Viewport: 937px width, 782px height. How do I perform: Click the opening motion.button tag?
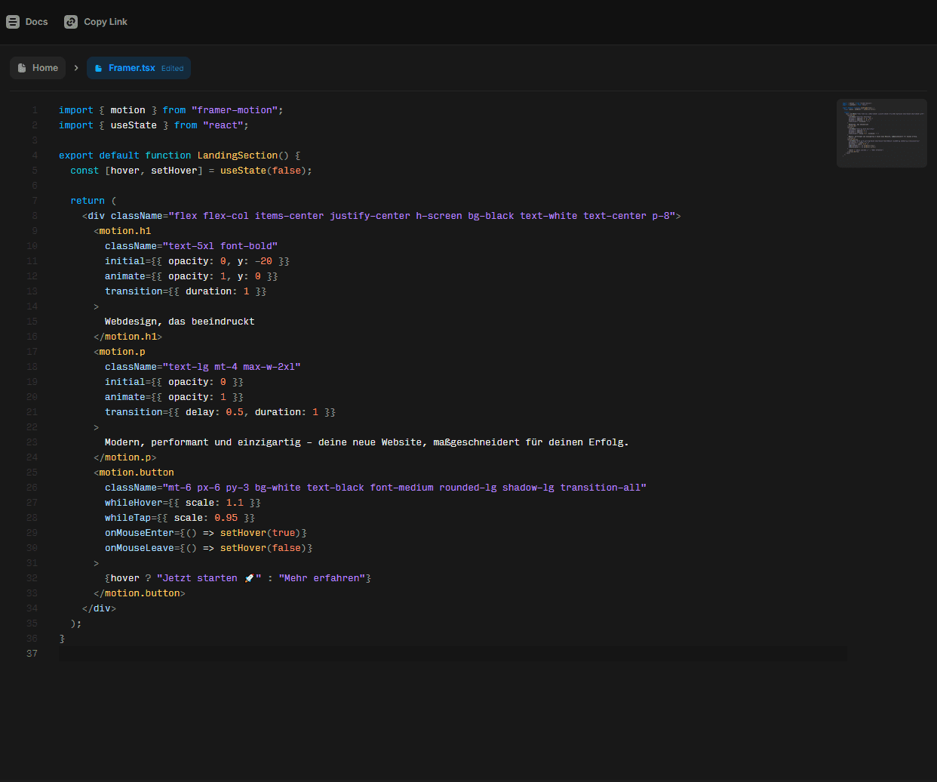[x=134, y=473]
